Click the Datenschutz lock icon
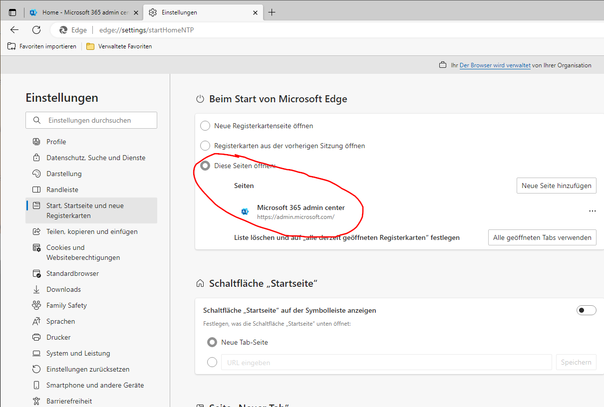 (x=36, y=158)
